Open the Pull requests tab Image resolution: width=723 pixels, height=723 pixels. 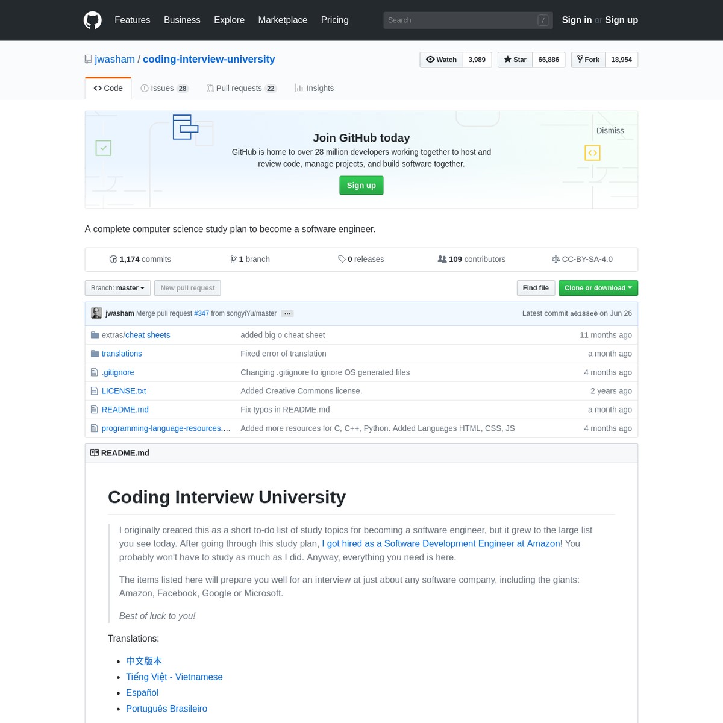point(242,88)
